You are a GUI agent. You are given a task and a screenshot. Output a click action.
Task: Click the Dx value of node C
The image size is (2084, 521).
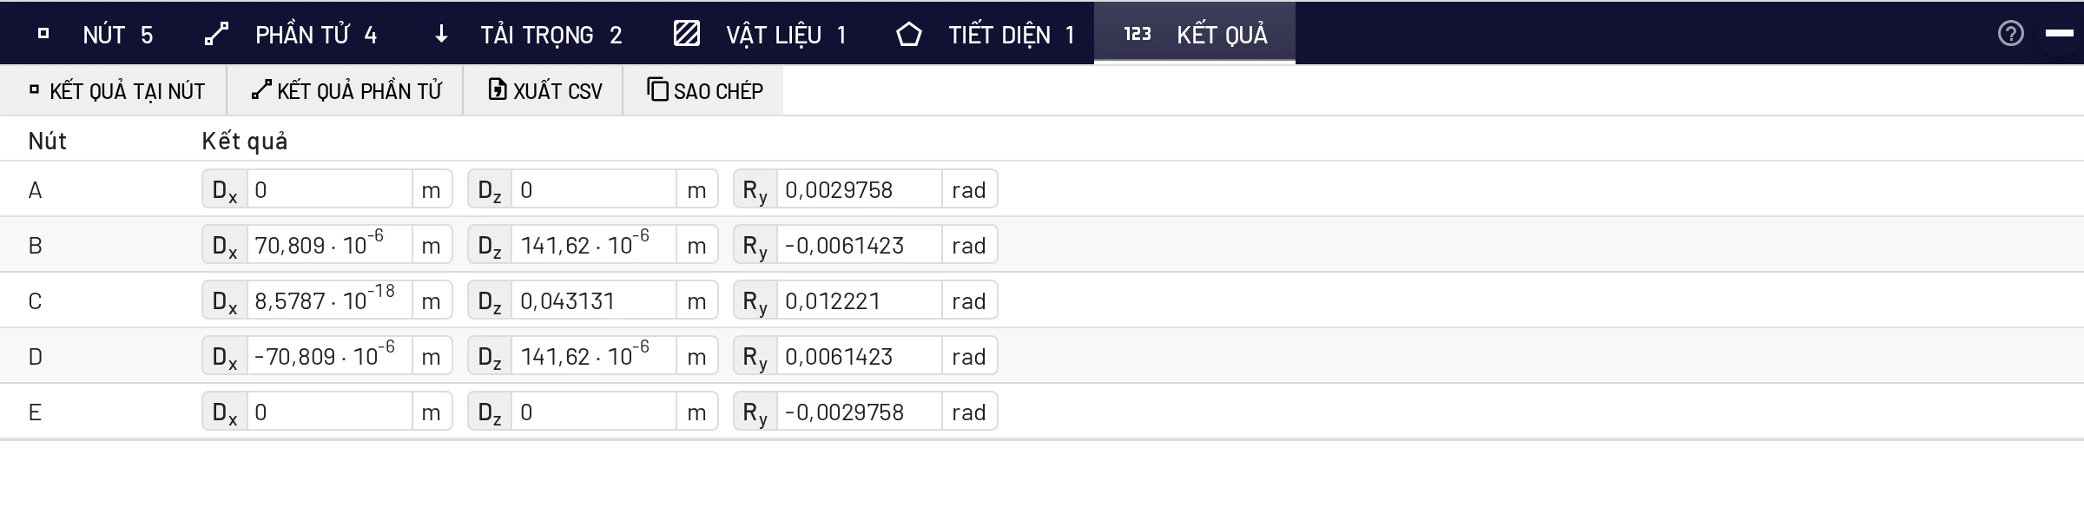click(x=329, y=300)
